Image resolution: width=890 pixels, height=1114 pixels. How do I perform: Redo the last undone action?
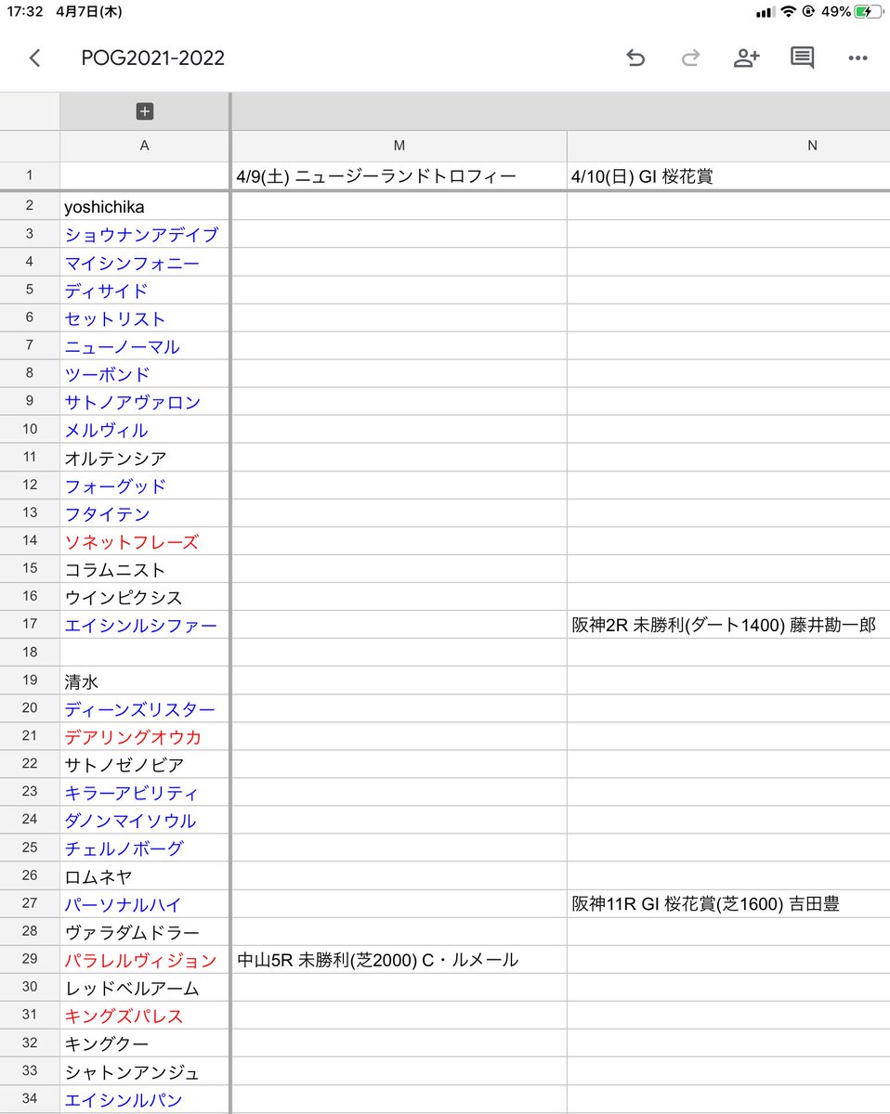690,58
